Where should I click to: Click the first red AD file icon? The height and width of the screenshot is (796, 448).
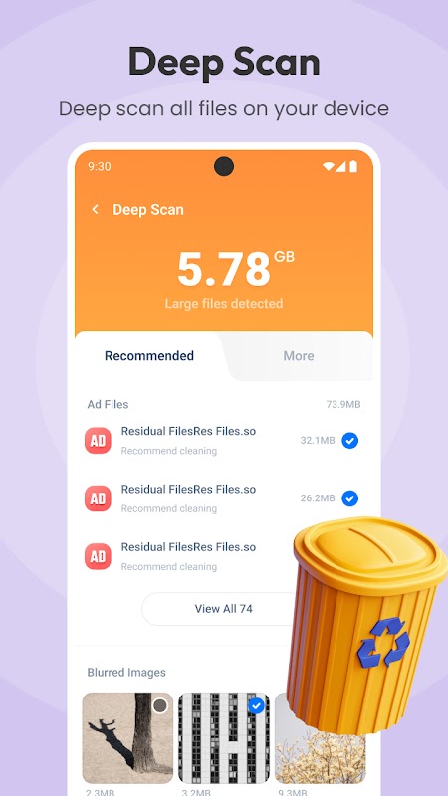pos(98,440)
